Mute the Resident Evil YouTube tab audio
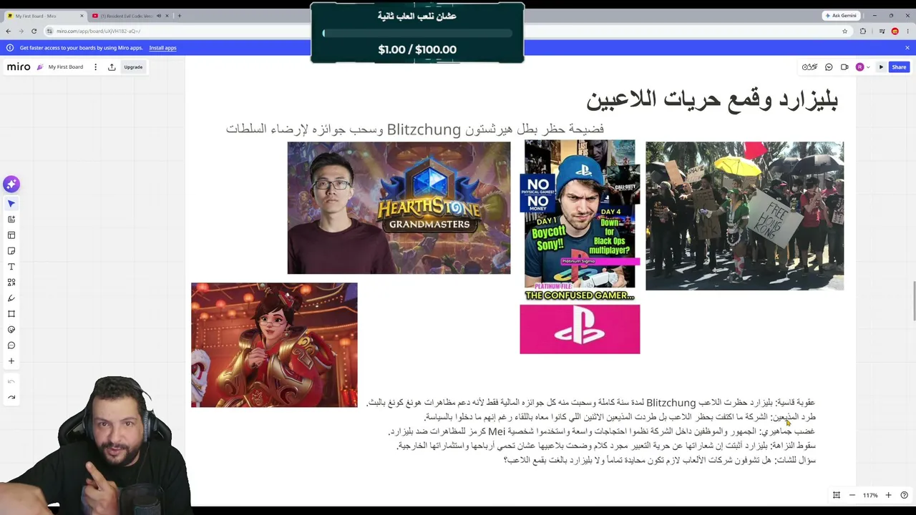The image size is (916, 515). point(159,16)
